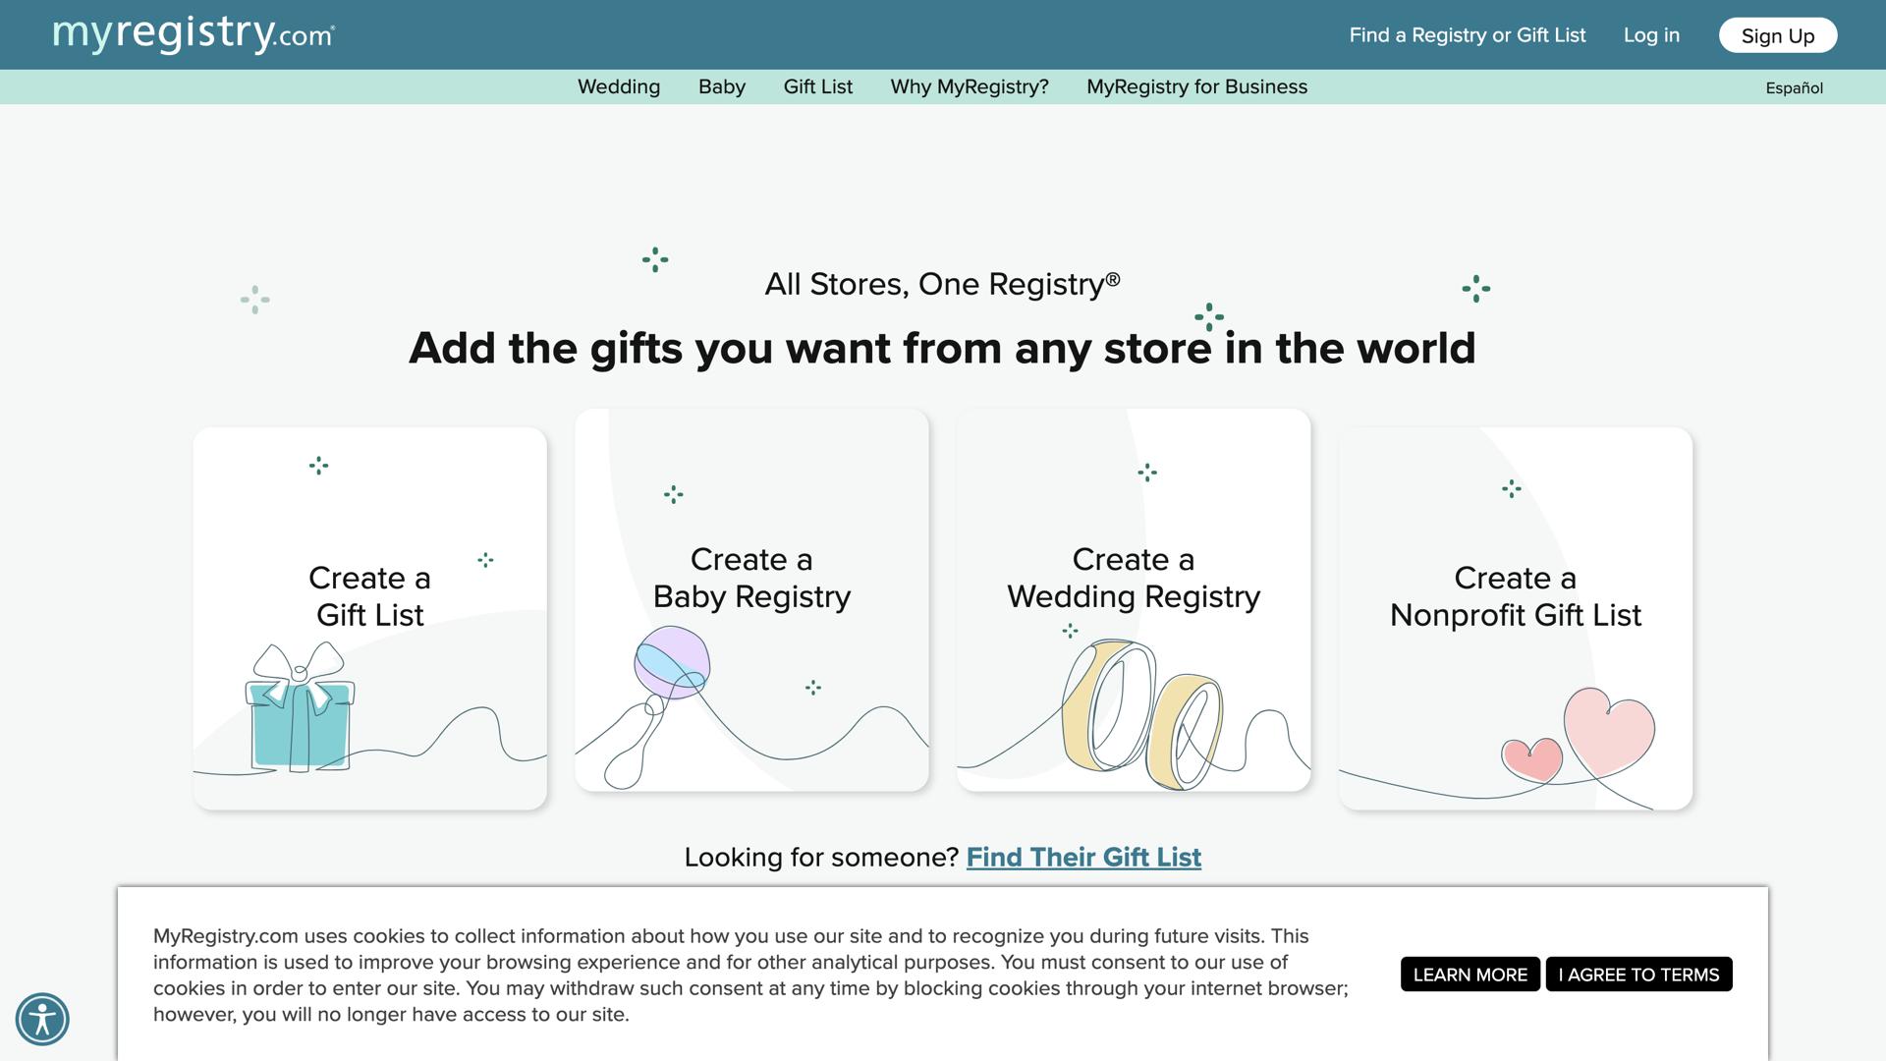Select the Create a Gift List card
The width and height of the screenshot is (1886, 1061).
tap(369, 596)
